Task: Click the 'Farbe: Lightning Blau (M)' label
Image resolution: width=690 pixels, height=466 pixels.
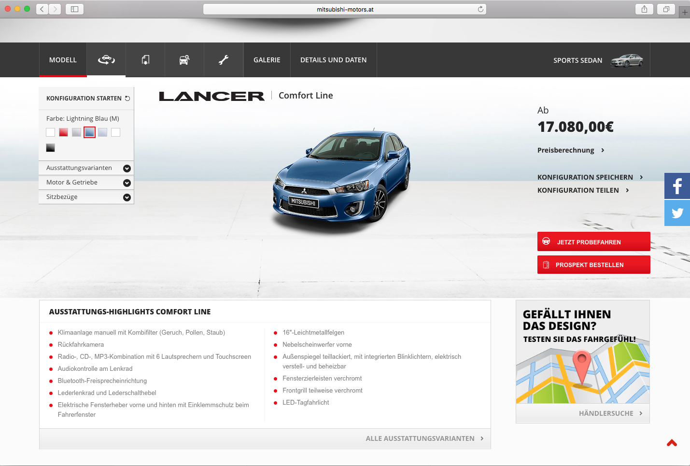Action: (x=83, y=119)
